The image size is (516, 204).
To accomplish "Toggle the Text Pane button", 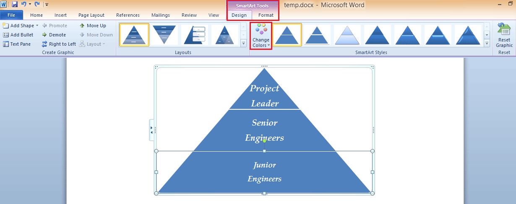I will click(x=17, y=44).
